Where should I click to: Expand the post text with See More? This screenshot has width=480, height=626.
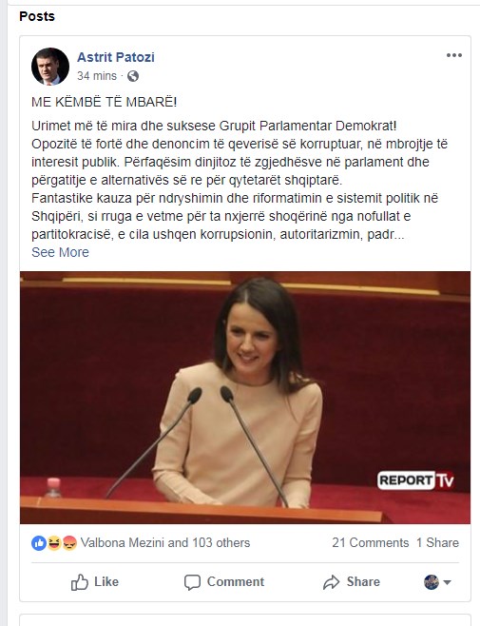(x=60, y=252)
